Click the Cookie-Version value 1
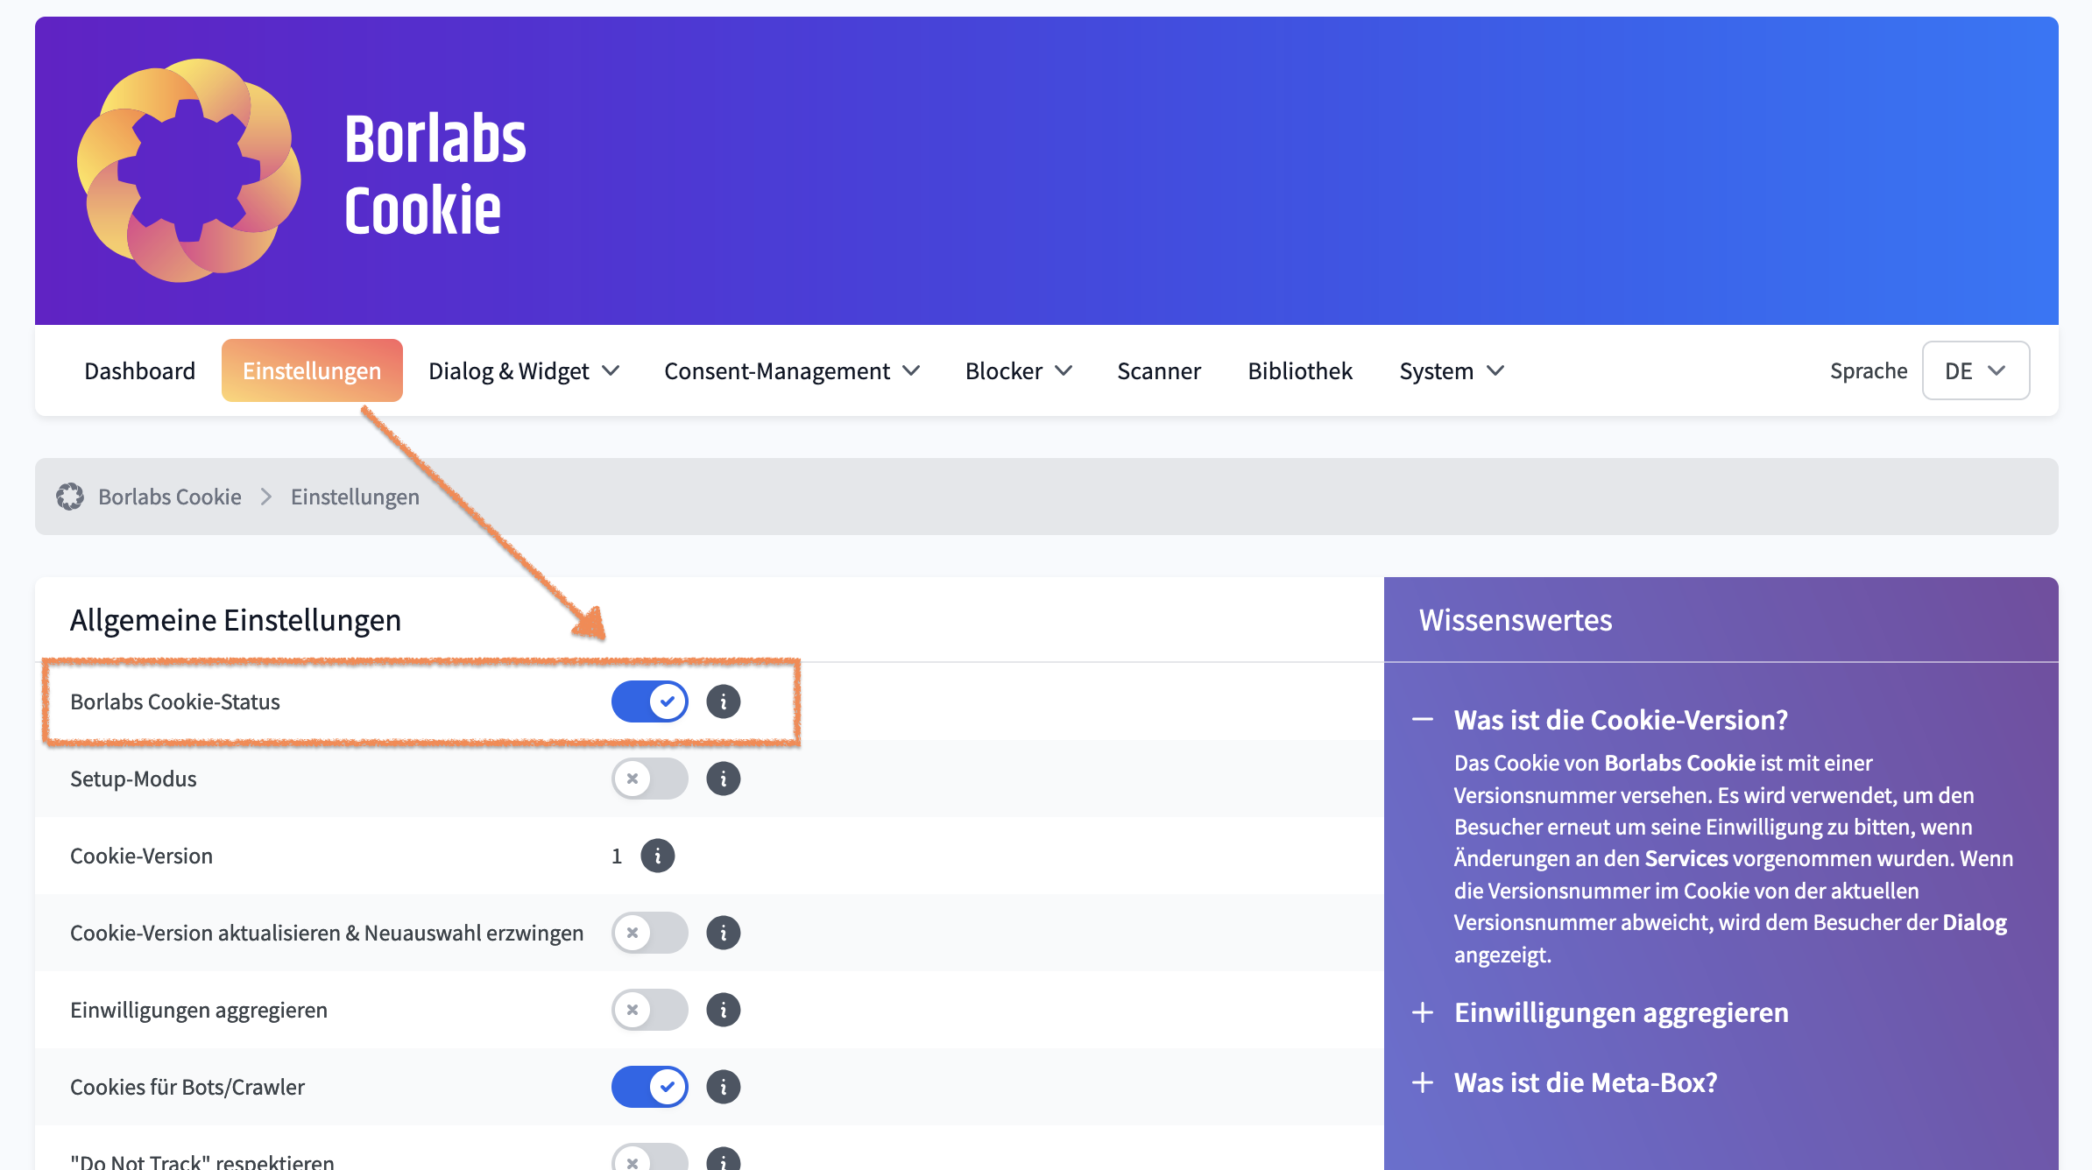The image size is (2092, 1170). click(617, 856)
